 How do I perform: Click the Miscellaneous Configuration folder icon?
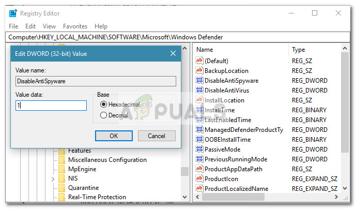coord(61,160)
